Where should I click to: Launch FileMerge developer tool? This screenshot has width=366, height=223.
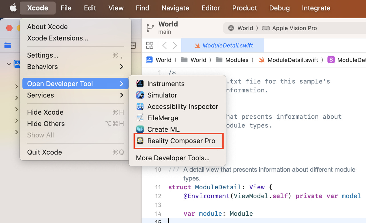tap(177, 118)
